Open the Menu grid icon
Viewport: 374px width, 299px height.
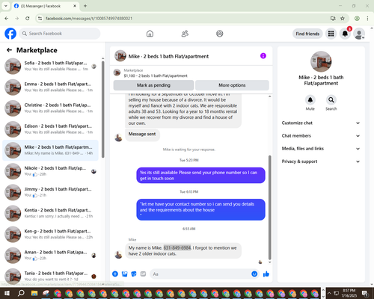click(331, 34)
